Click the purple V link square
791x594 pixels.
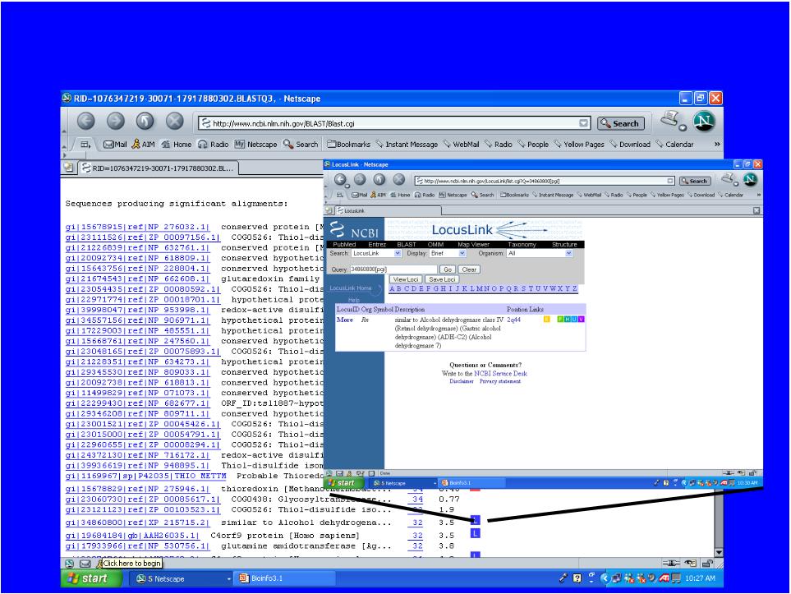tap(582, 320)
